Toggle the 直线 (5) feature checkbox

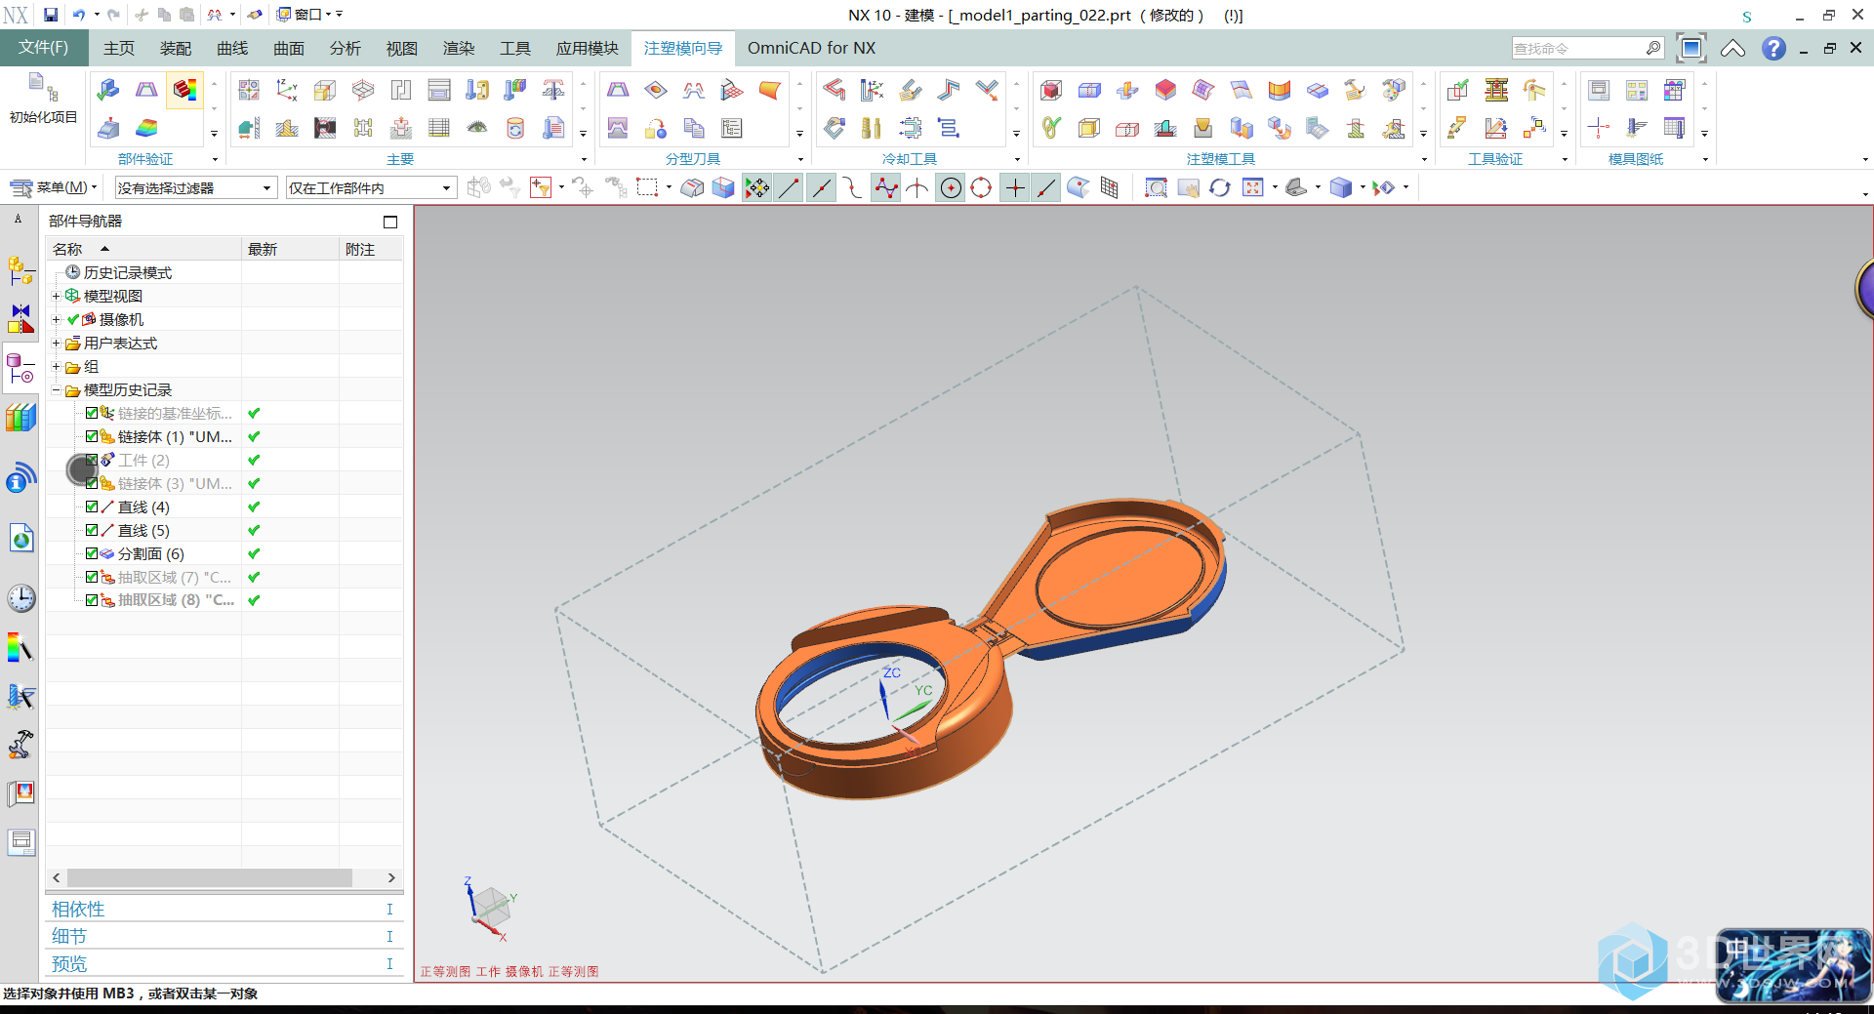[92, 530]
